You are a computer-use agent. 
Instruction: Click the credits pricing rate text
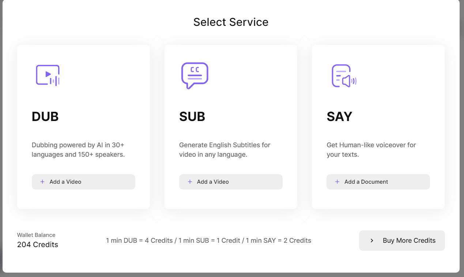coord(208,241)
